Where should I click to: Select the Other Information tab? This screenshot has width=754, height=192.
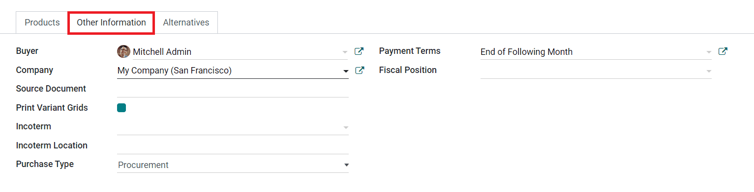tap(111, 23)
